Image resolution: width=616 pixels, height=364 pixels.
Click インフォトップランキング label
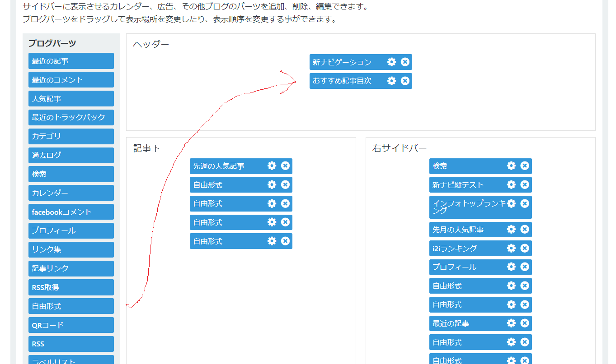point(469,207)
